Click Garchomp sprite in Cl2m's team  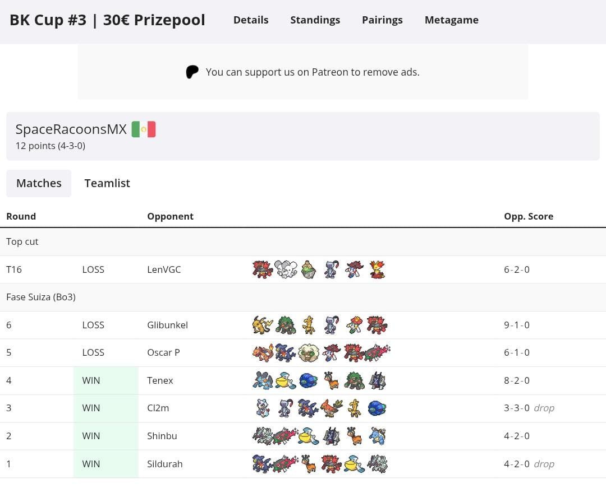coord(309,408)
